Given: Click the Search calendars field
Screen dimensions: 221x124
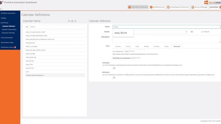Looking at the screenshot, I should 57,27.
